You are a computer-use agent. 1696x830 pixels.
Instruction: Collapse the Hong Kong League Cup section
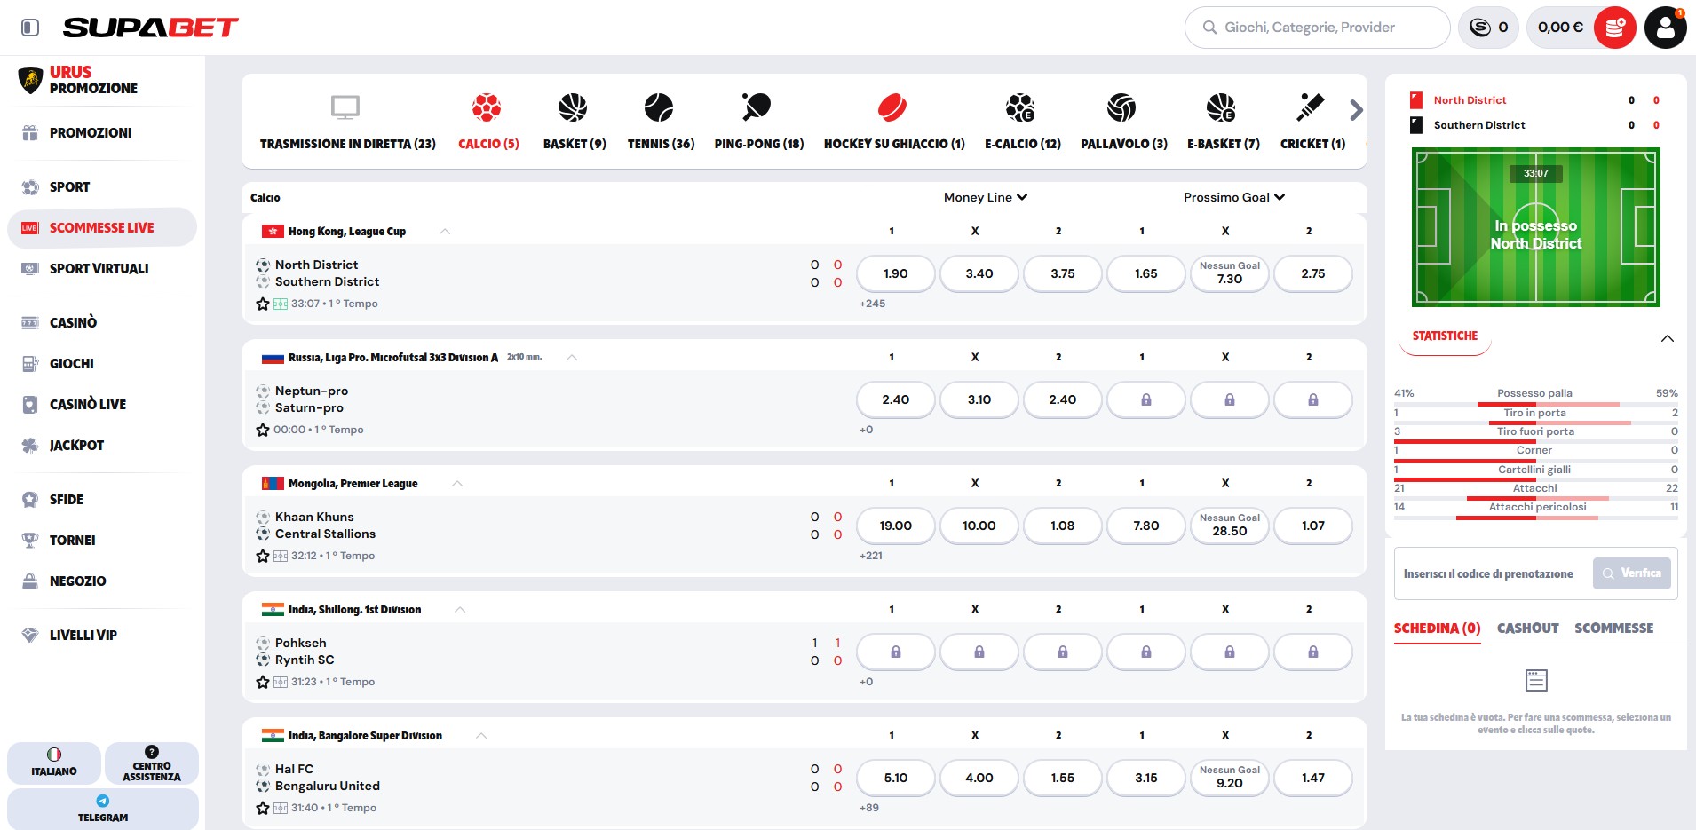pyautogui.click(x=445, y=232)
